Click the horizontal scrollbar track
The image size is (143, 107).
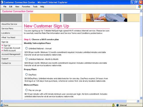(65, 101)
